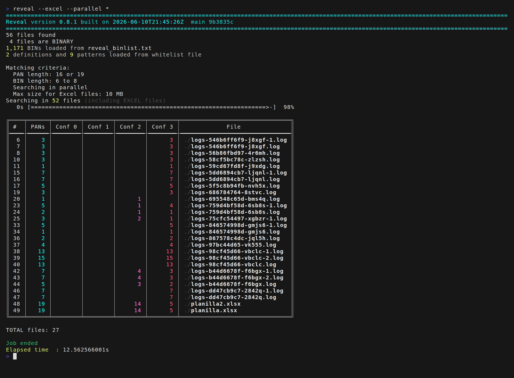Click the planilla2.xlsx file name
The image size is (514, 378).
[216, 304]
